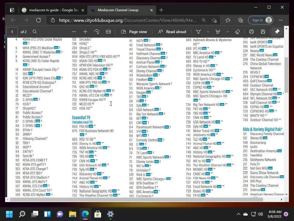
Task: Click the site lock icon
Action: pos(53,20)
